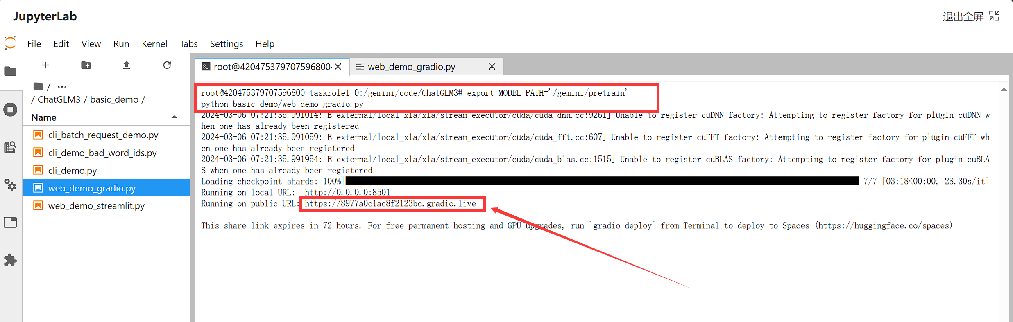Click 退出全屏 exit fullscreen text
Viewport: 1013px width, 322px height.
(963, 16)
